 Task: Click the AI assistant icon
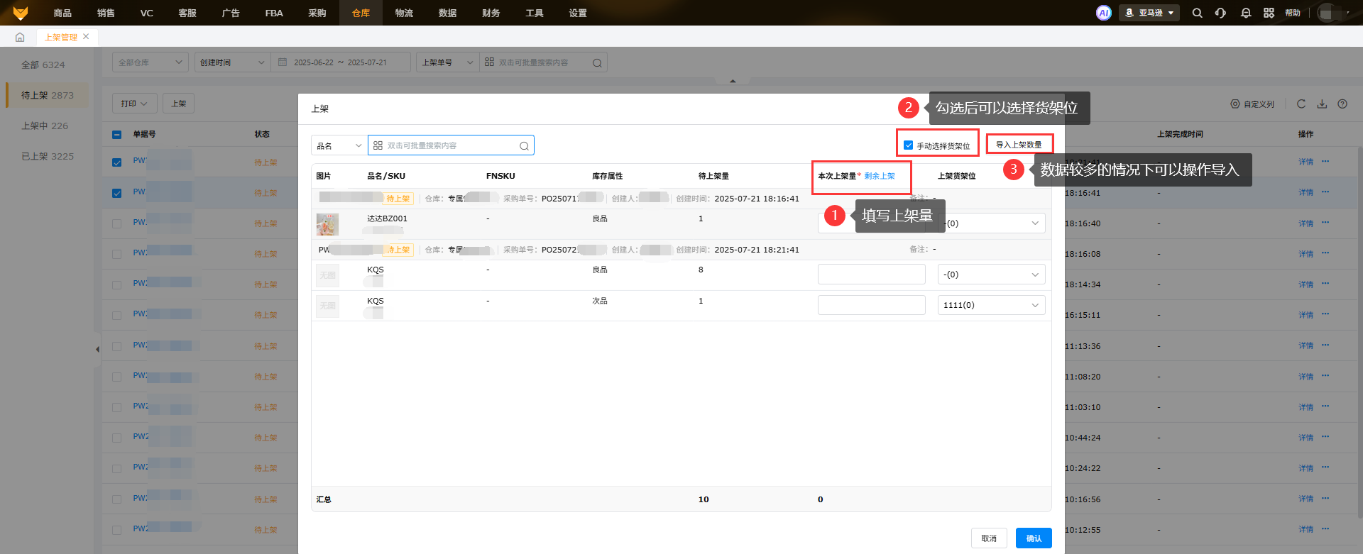(x=1103, y=13)
